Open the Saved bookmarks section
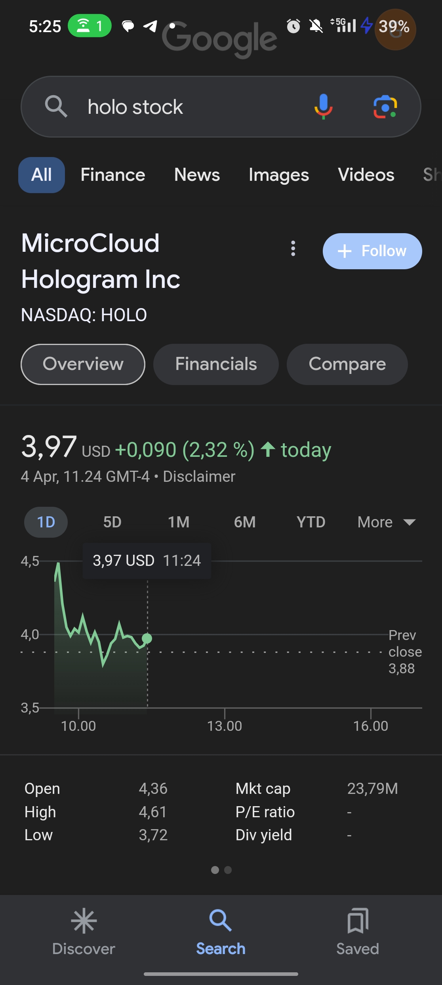This screenshot has height=985, width=442. click(x=358, y=931)
